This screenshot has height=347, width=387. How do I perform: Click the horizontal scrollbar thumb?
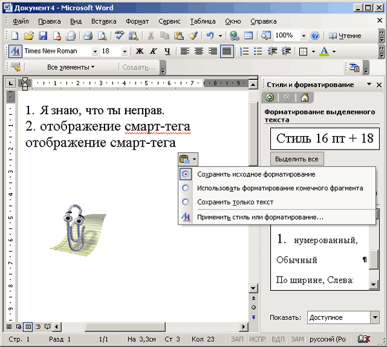coord(125,327)
